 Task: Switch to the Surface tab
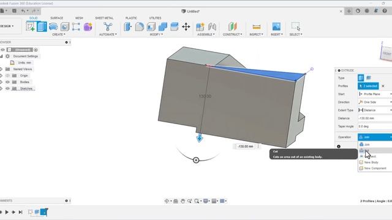coord(57,18)
